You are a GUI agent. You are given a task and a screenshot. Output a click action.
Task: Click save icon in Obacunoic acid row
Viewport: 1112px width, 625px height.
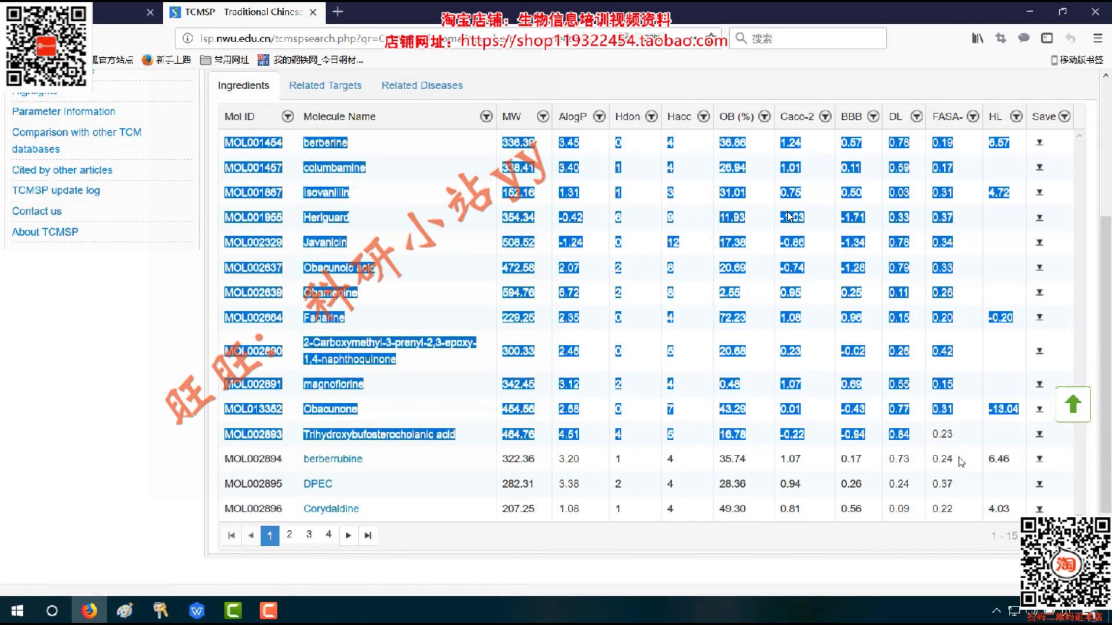point(1040,267)
